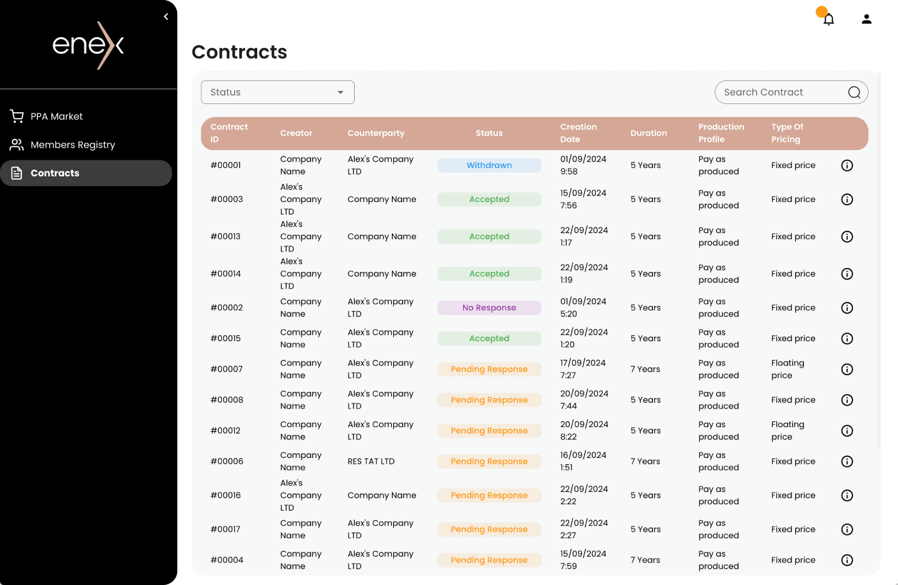Open info for contract #00013
Image resolution: width=898 pixels, height=585 pixels.
(x=847, y=237)
